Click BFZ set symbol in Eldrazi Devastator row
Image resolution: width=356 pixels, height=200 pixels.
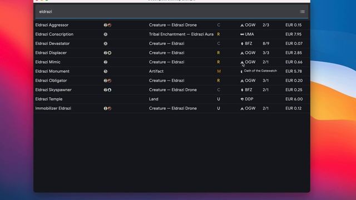pyautogui.click(x=242, y=43)
